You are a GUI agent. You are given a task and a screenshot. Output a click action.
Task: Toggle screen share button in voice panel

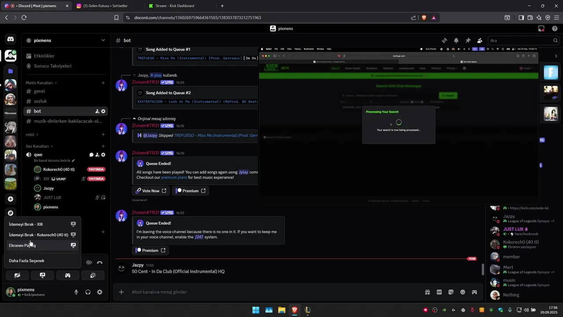coord(43,275)
